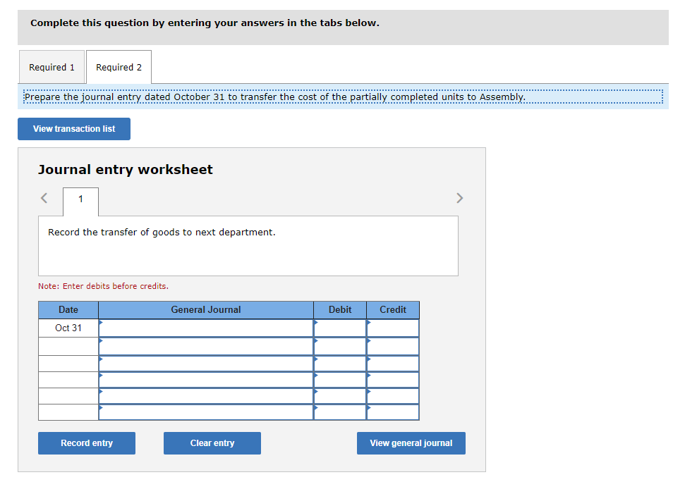The width and height of the screenshot is (697, 482).
Task: Clear the current journal entry
Action: click(212, 443)
